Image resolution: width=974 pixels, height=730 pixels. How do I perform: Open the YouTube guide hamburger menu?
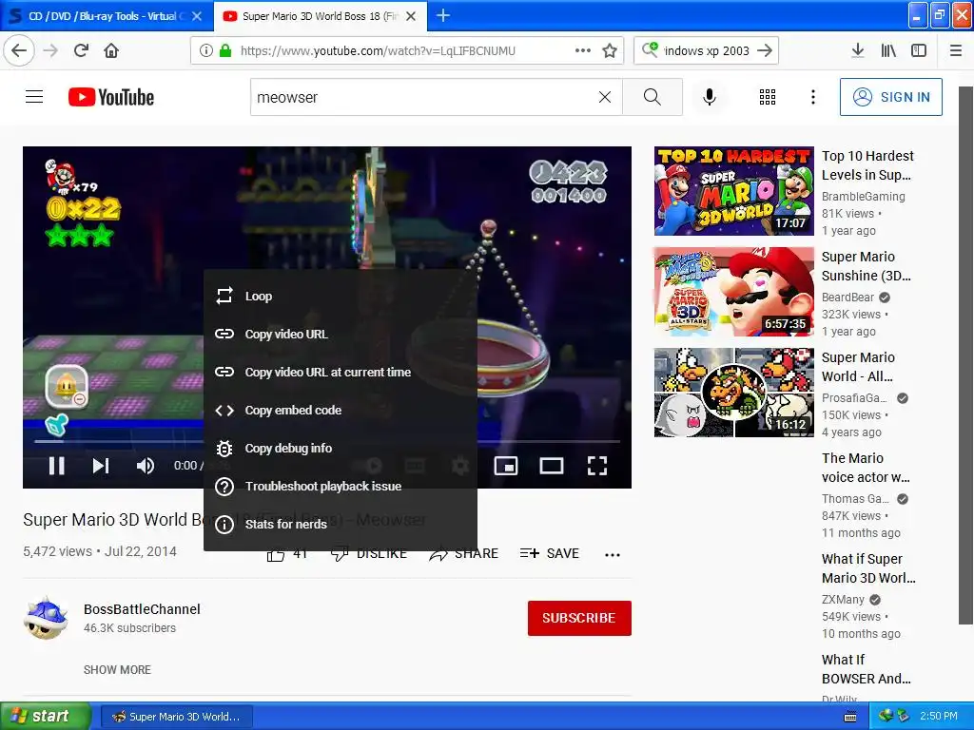click(x=34, y=97)
